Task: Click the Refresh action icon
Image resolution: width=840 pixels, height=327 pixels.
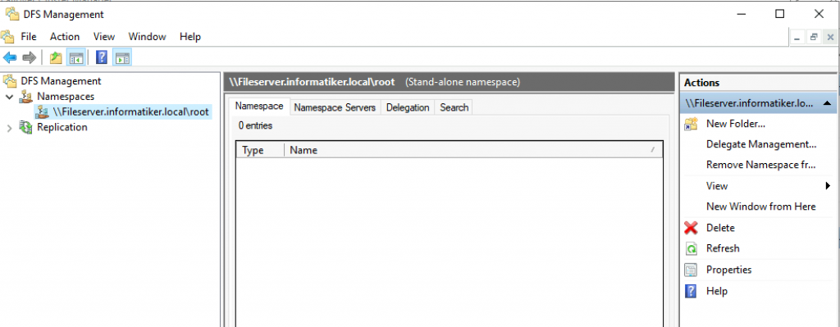Action: tap(692, 248)
